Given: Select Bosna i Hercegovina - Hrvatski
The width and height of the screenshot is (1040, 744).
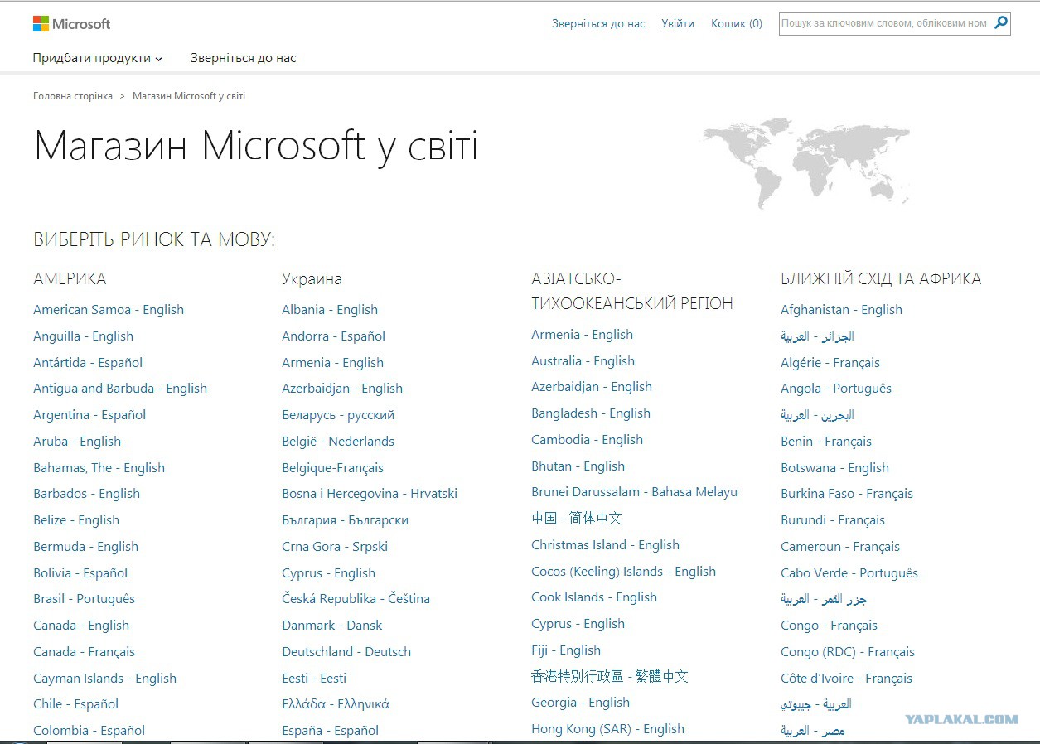Looking at the screenshot, I should coord(370,494).
